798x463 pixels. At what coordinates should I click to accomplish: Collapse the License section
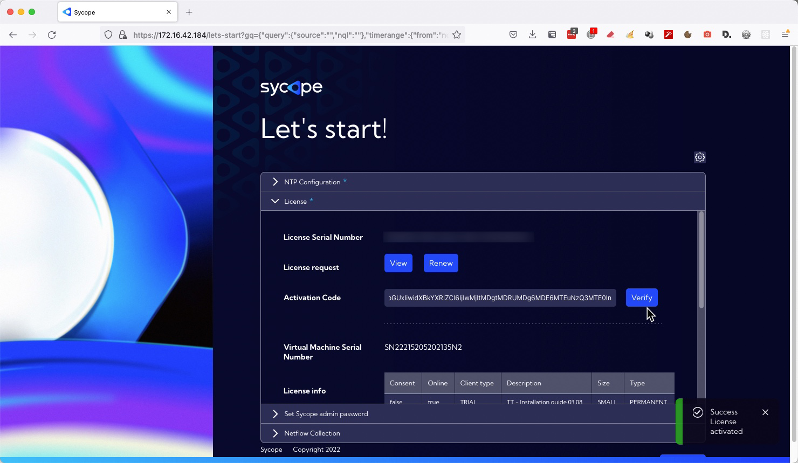[483, 201]
